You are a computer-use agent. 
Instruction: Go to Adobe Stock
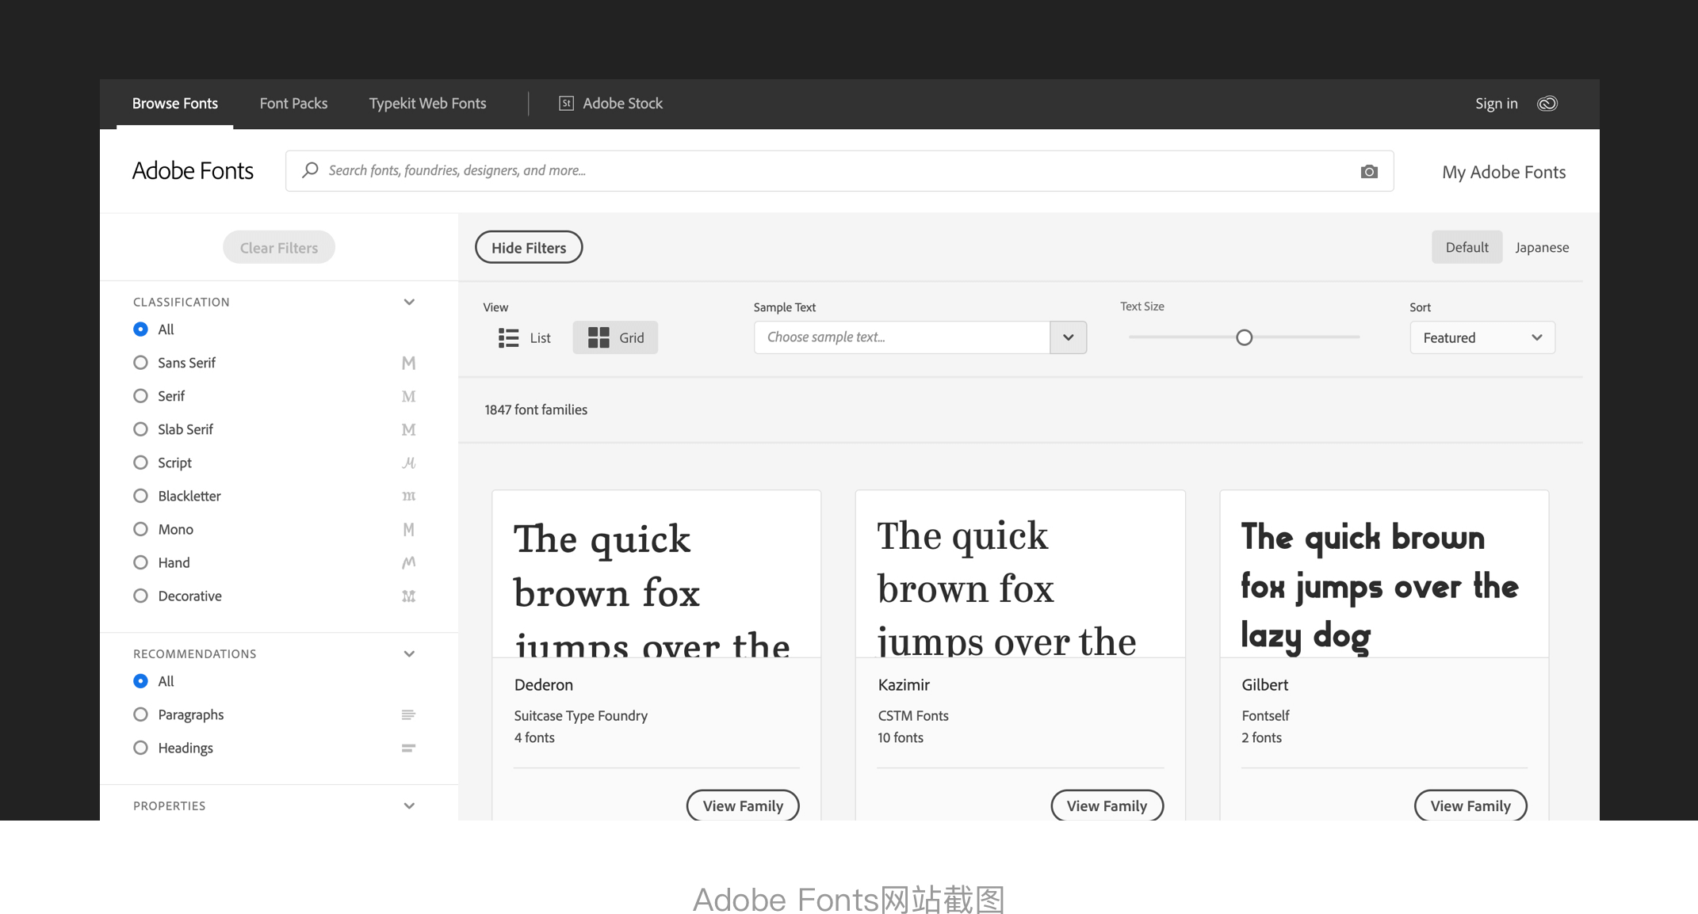tap(610, 104)
